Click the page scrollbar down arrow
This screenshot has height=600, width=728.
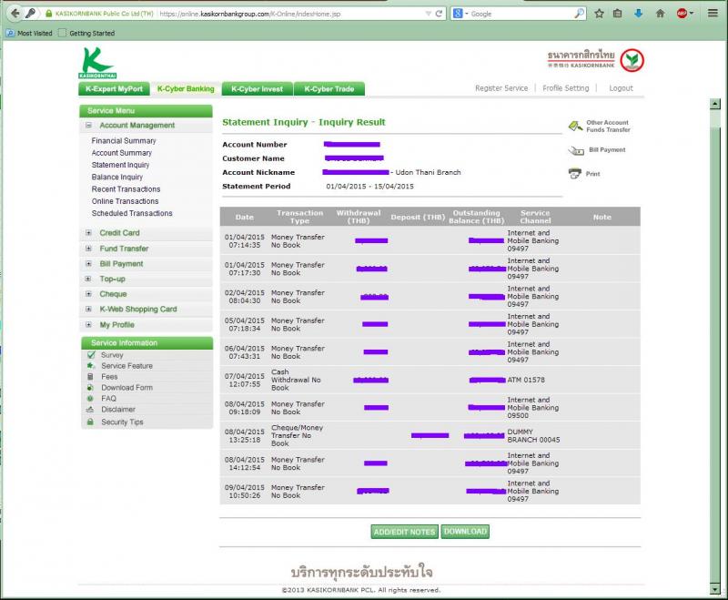coord(715,589)
